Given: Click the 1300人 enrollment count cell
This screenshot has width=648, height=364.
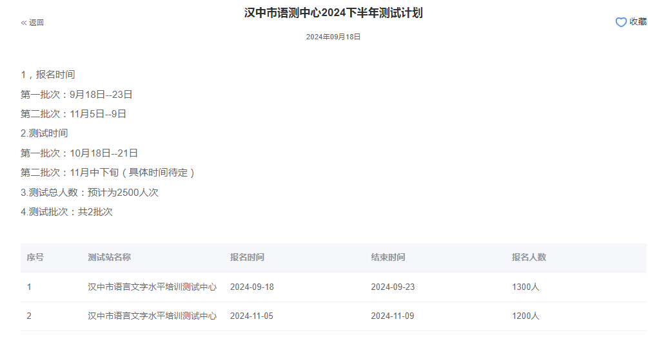Looking at the screenshot, I should coord(525,287).
